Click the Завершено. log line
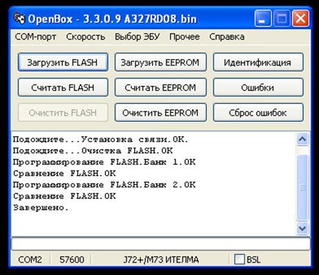 click(x=41, y=208)
